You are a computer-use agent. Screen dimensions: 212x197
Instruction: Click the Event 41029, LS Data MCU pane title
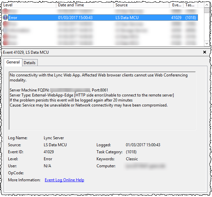(26, 52)
